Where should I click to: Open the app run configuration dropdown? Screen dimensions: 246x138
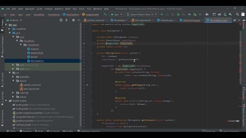116,15
